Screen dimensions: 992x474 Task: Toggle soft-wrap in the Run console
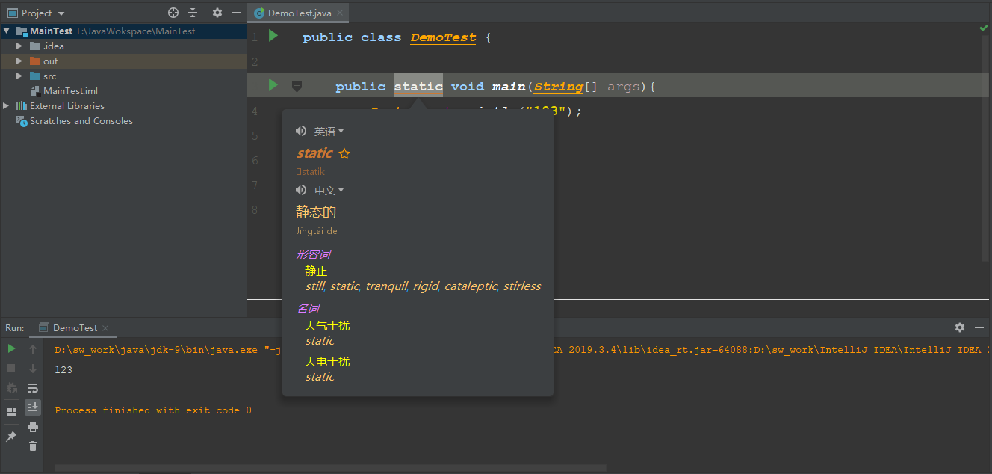point(33,388)
